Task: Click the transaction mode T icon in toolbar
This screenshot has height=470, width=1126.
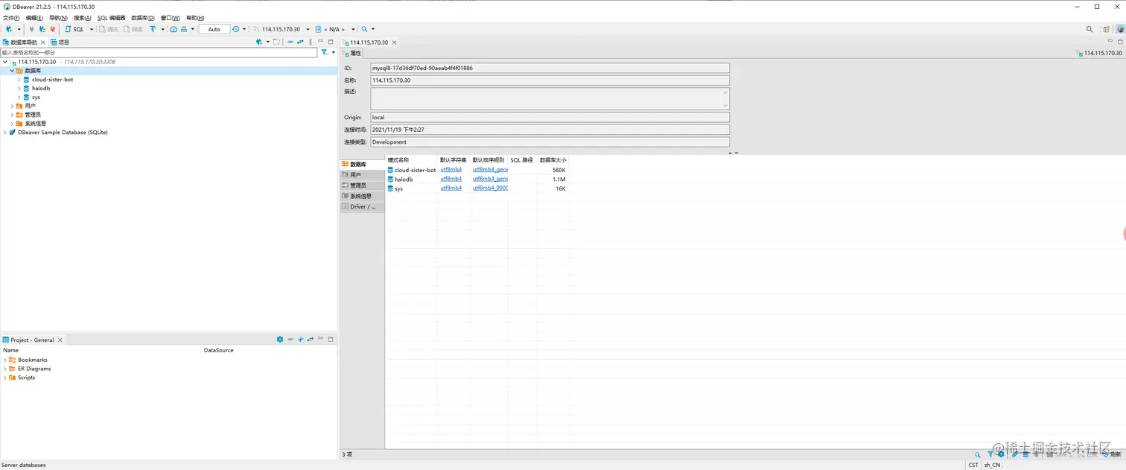Action: point(153,29)
